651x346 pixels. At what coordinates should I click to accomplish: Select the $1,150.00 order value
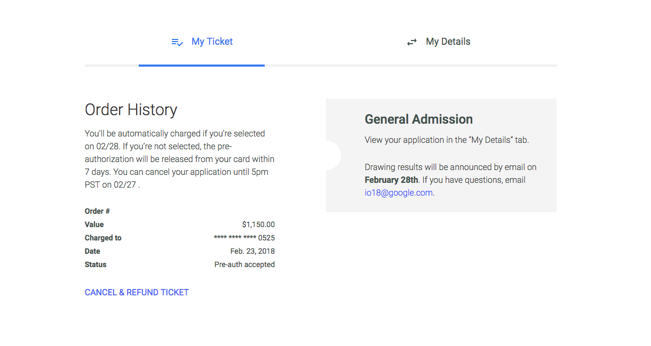(x=258, y=224)
